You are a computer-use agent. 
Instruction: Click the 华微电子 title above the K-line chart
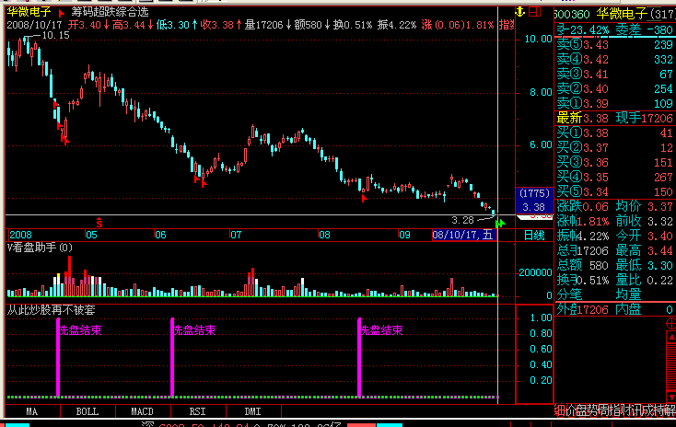pyautogui.click(x=29, y=13)
